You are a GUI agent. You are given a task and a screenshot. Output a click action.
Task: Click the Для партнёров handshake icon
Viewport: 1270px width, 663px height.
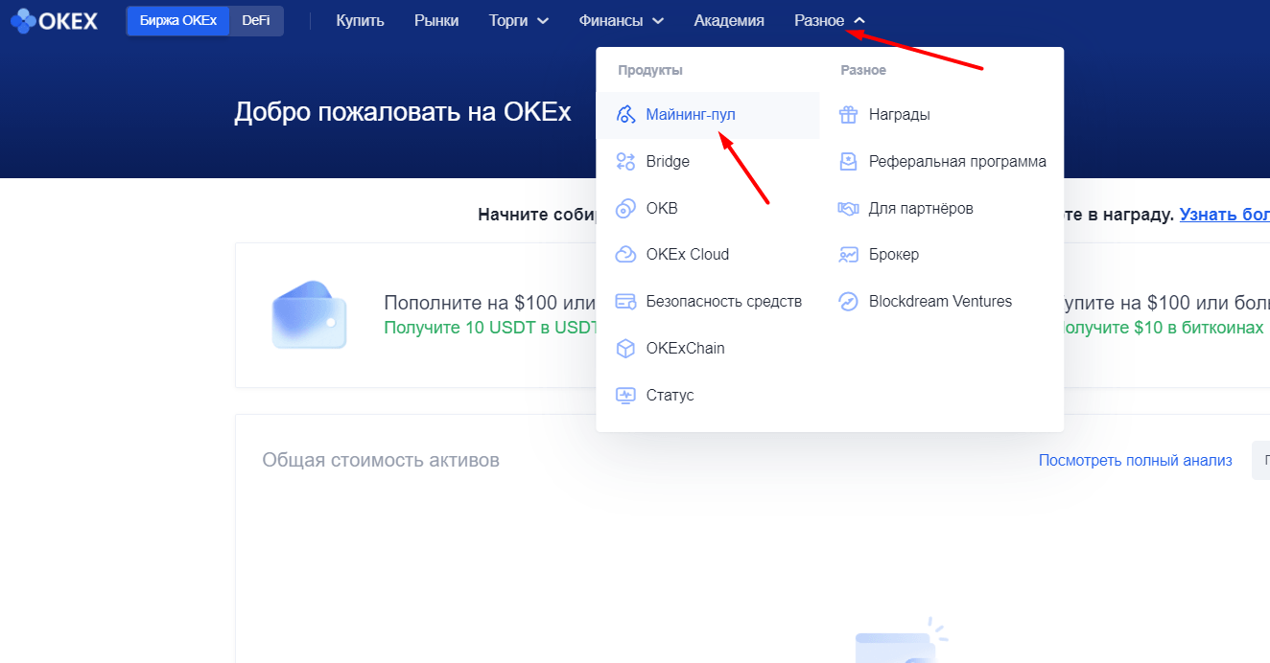pyautogui.click(x=848, y=208)
